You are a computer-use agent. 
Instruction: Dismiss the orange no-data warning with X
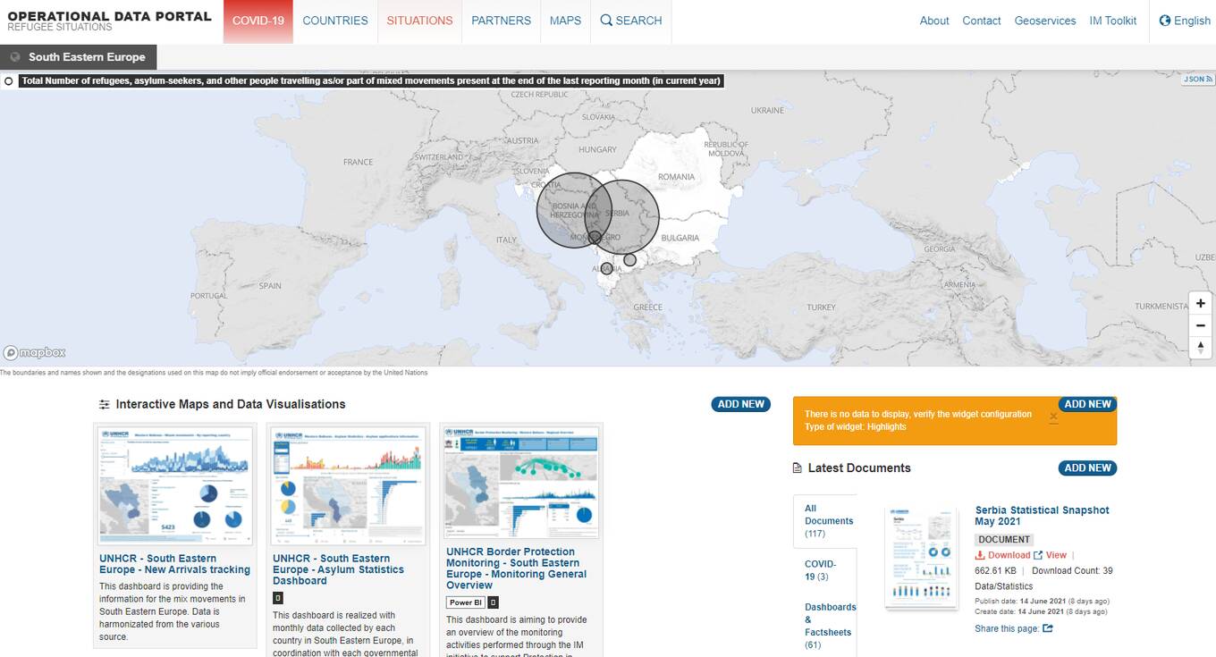[1053, 417]
